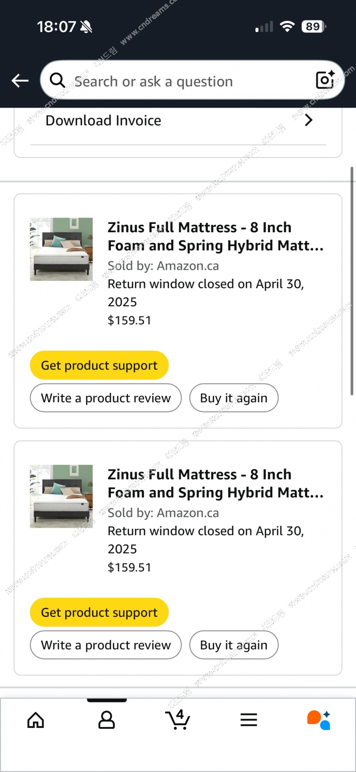
Task: Open the account profile tab
Action: [106, 719]
